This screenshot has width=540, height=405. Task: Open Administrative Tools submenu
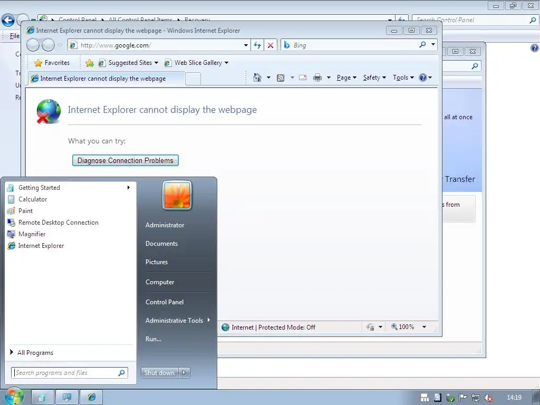tap(177, 320)
